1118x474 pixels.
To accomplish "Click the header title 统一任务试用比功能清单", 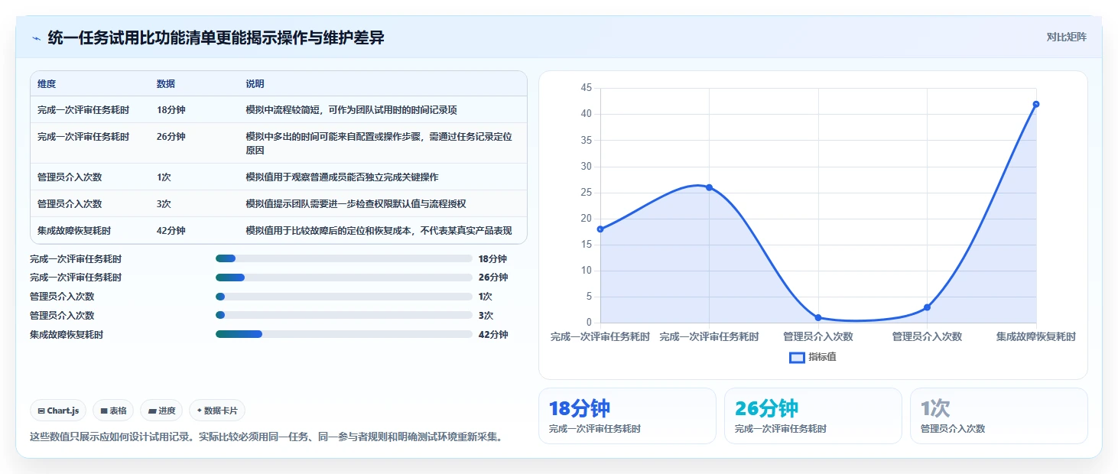I will point(216,37).
